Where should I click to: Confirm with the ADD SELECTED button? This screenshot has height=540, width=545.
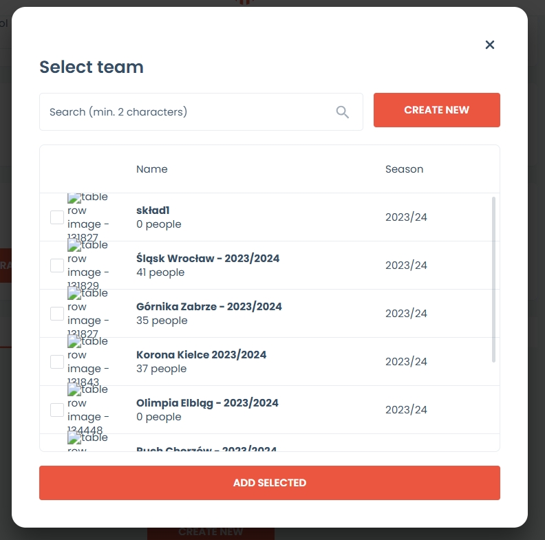point(270,483)
